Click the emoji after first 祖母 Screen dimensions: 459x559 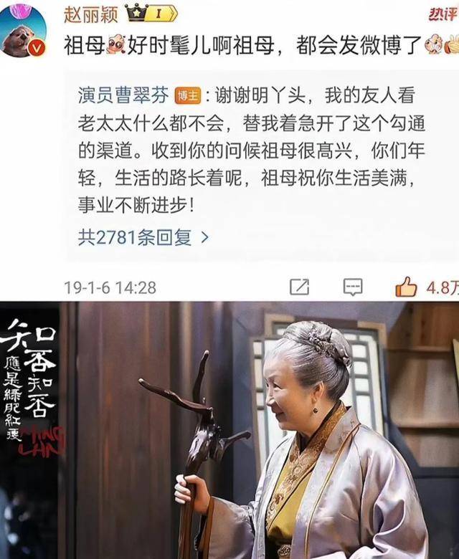tap(116, 45)
